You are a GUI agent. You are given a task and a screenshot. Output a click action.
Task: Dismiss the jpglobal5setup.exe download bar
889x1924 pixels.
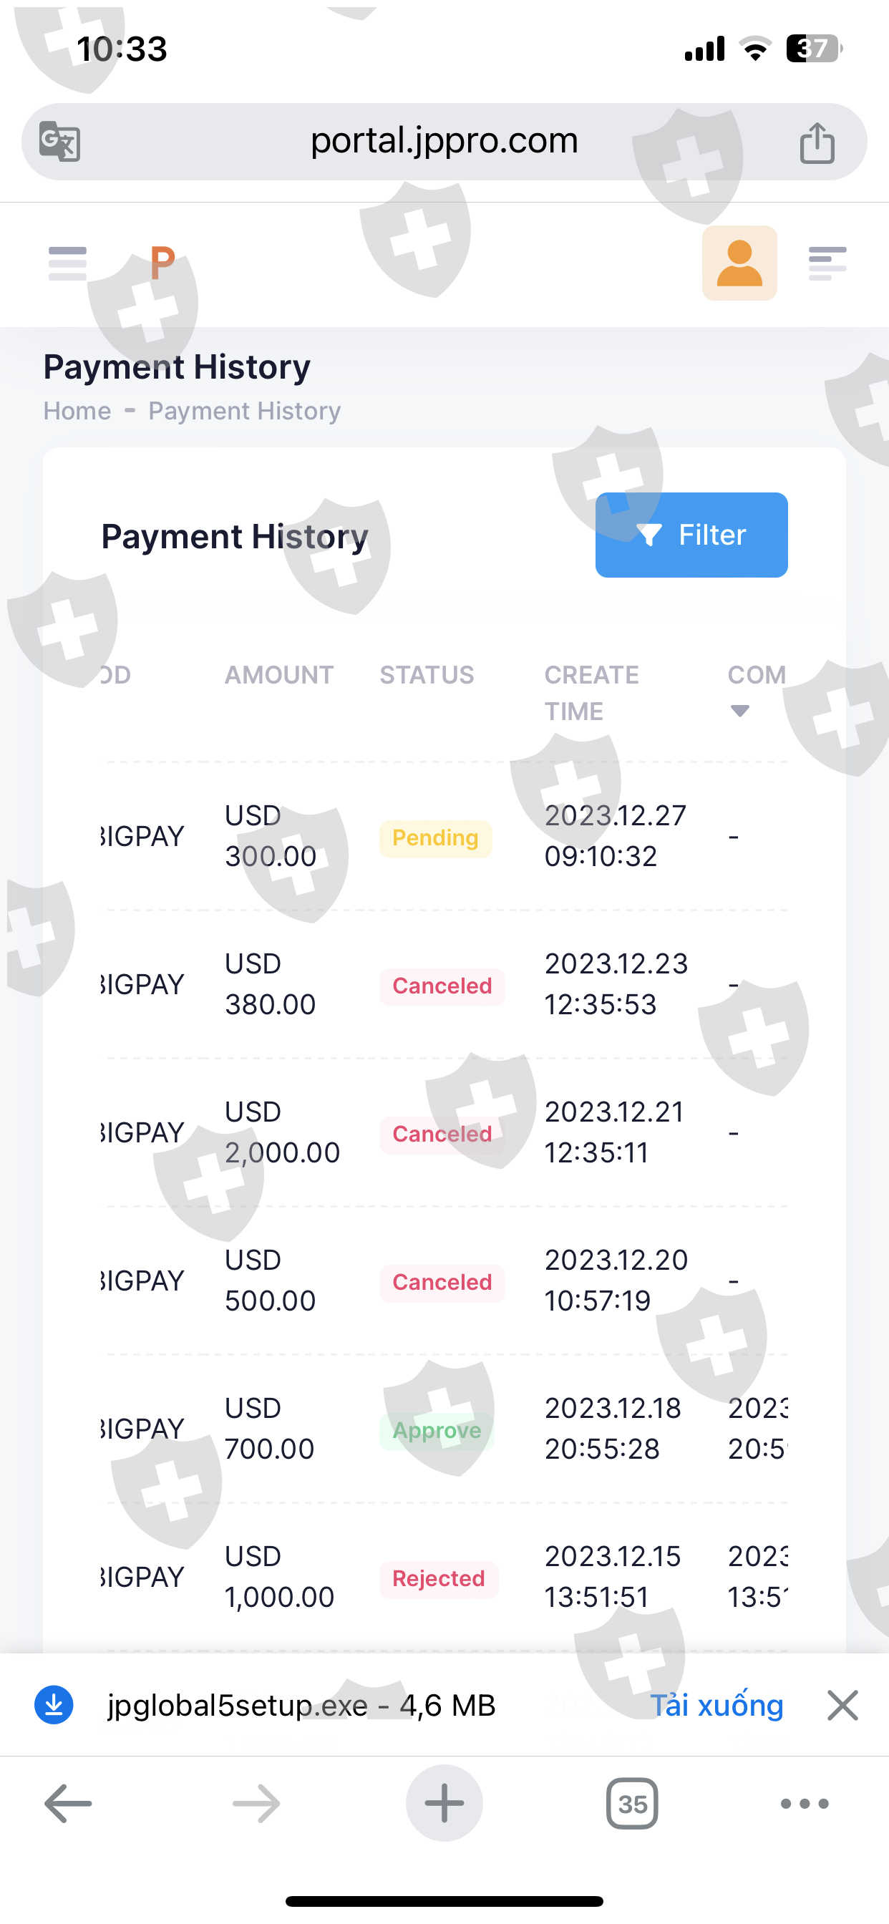(842, 1705)
